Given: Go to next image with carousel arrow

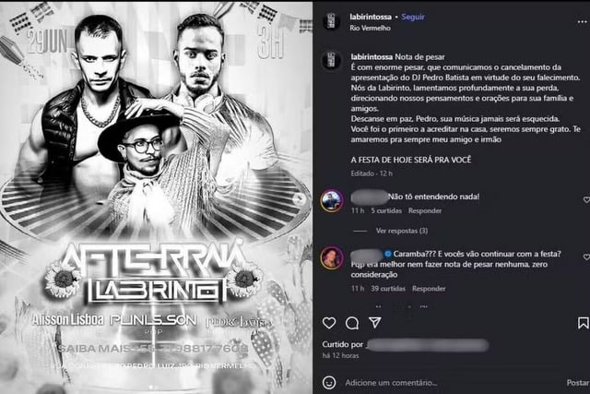Looking at the screenshot, I should (300, 199).
